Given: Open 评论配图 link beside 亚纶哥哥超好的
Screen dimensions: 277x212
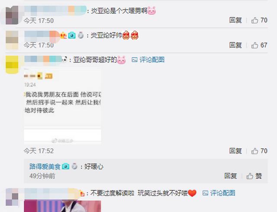Looking at the screenshot, I should 148,60.
